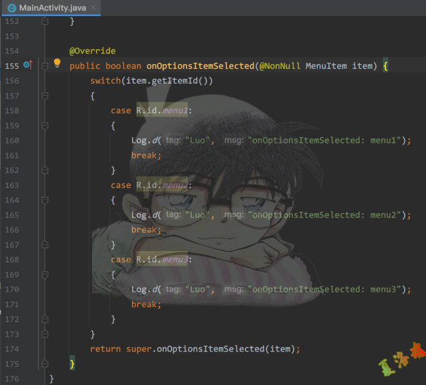Click the fold end marker on line 172
The width and height of the screenshot is (426, 385).
point(44,319)
